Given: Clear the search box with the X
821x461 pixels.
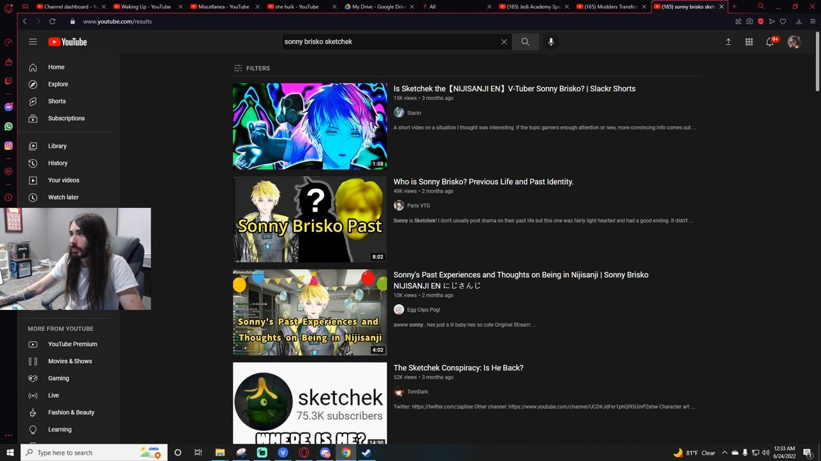Looking at the screenshot, I should pos(504,42).
